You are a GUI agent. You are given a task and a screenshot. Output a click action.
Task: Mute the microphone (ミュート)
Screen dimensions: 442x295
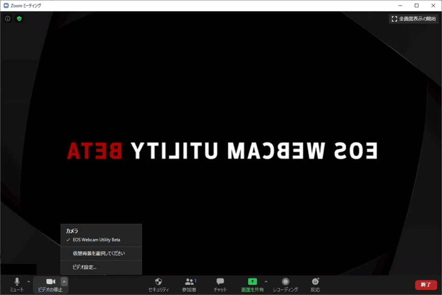click(x=17, y=284)
